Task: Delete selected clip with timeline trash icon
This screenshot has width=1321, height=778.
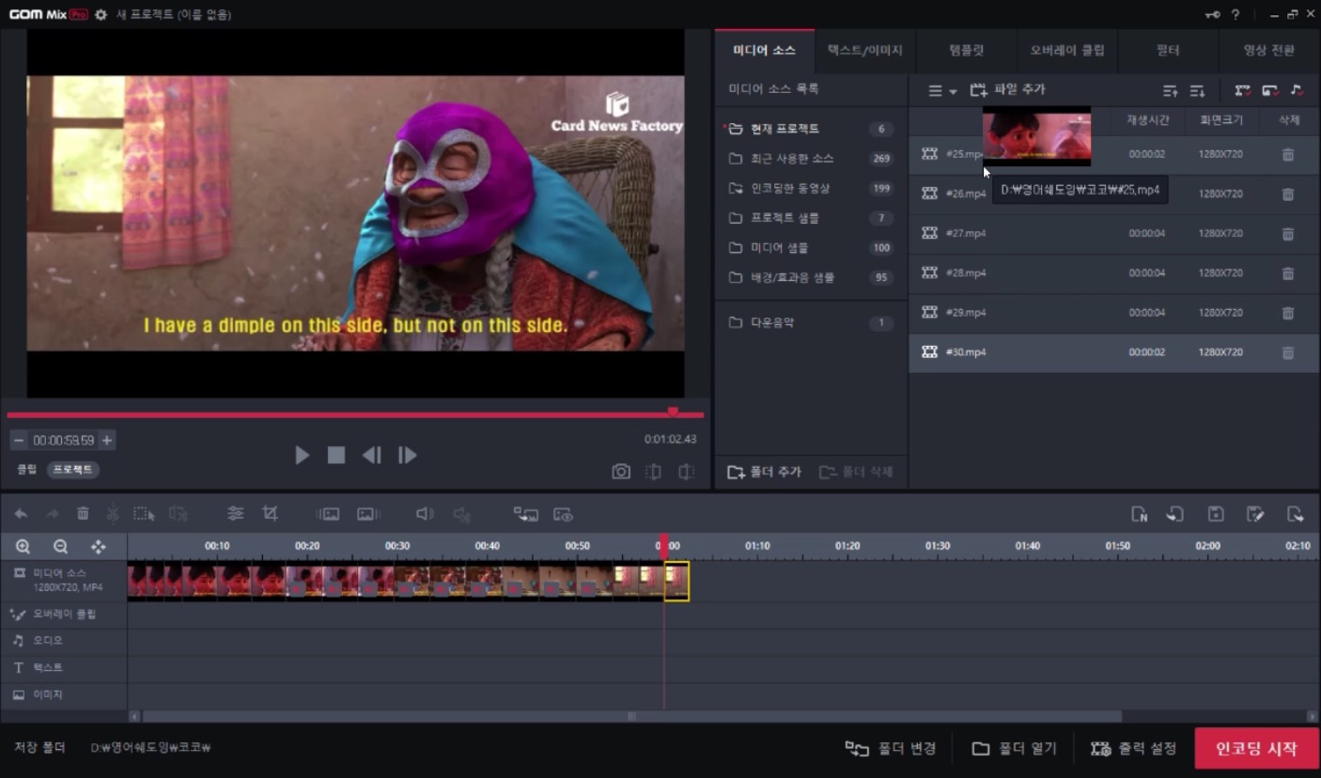Action: (83, 514)
